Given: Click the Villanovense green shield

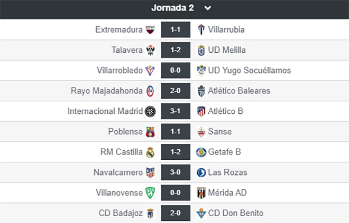Looking at the screenshot, I should 150,193.
